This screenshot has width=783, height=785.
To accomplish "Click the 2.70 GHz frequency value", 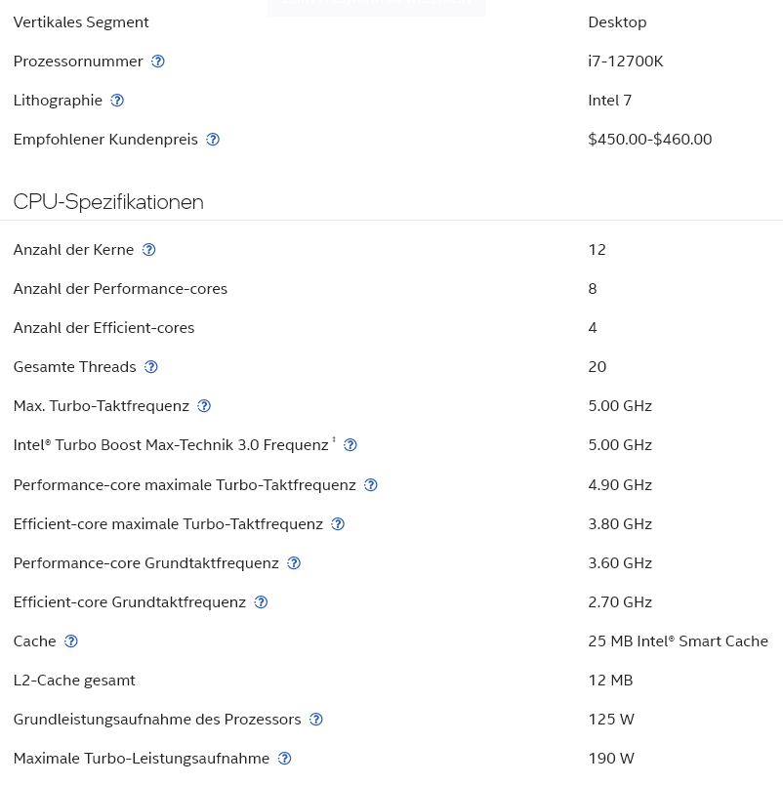I will [x=620, y=602].
